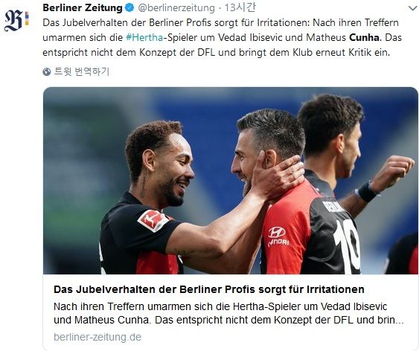Open the Berliner Zeitung account name
This screenshot has height=351, width=419.
coord(83,7)
